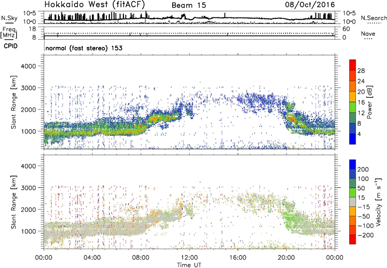This screenshot has height=268, width=387.
Task: Click the "Velocity [m s⁻¹]" colorbar label
Action: 378,202
